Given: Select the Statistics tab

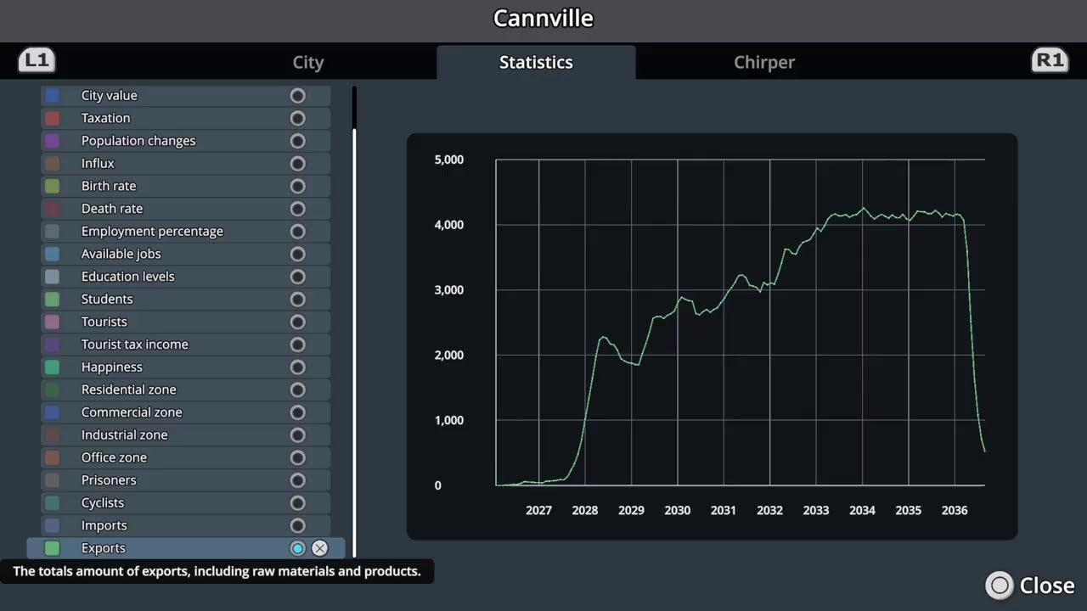Looking at the screenshot, I should (x=536, y=62).
